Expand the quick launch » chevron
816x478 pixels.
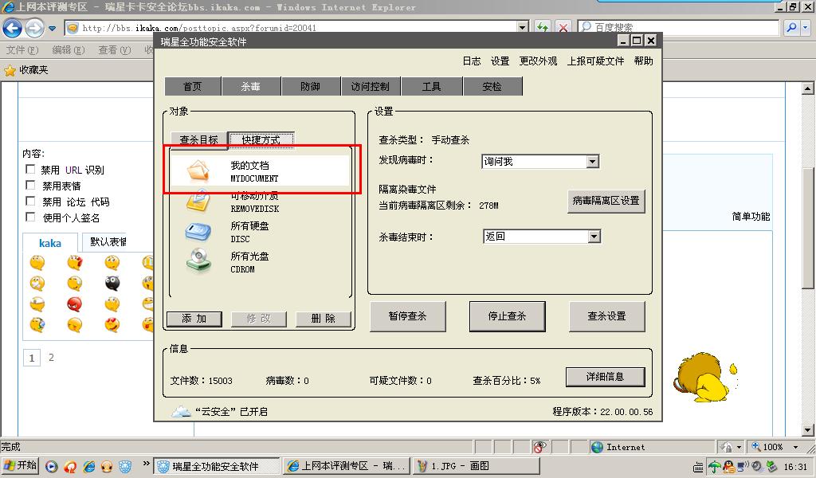pos(146,464)
